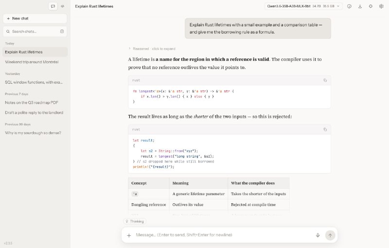
Task: Toggle the Thinking mode pill
Action: click(135, 221)
